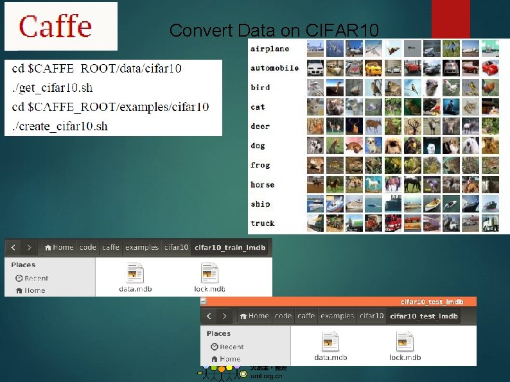510x382 pixels.
Task: Click the Caffe logo
Action: [x=61, y=26]
